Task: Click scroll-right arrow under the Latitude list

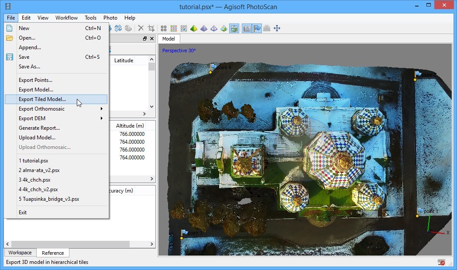Action: click(x=144, y=114)
